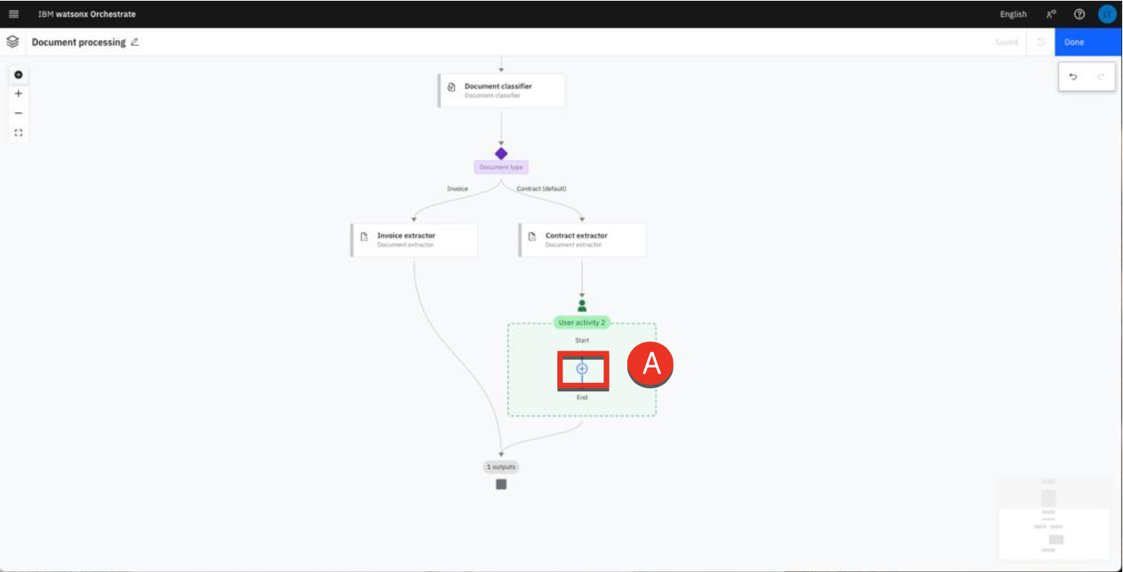Add a step inside User activity 2
This screenshot has width=1123, height=572.
(582, 369)
